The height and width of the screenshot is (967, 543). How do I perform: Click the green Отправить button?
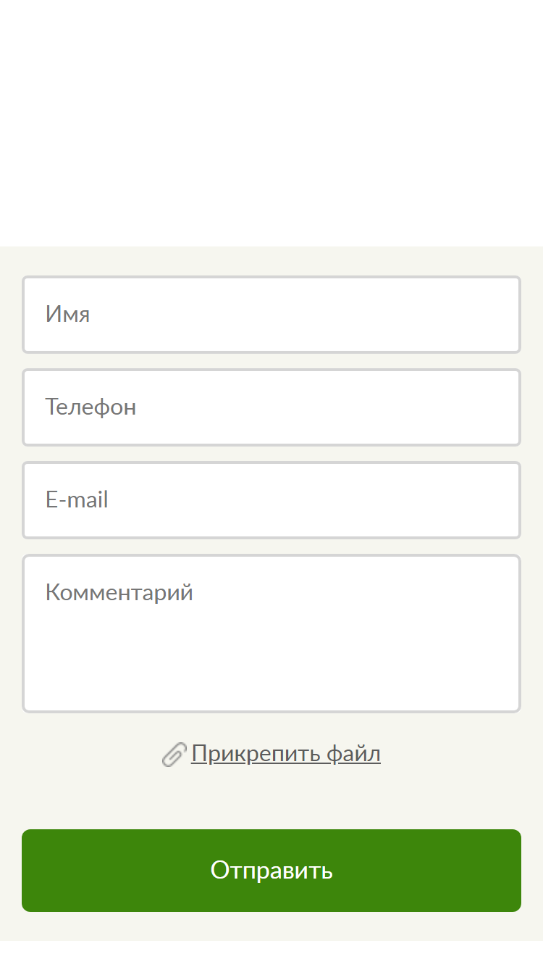pos(271,871)
